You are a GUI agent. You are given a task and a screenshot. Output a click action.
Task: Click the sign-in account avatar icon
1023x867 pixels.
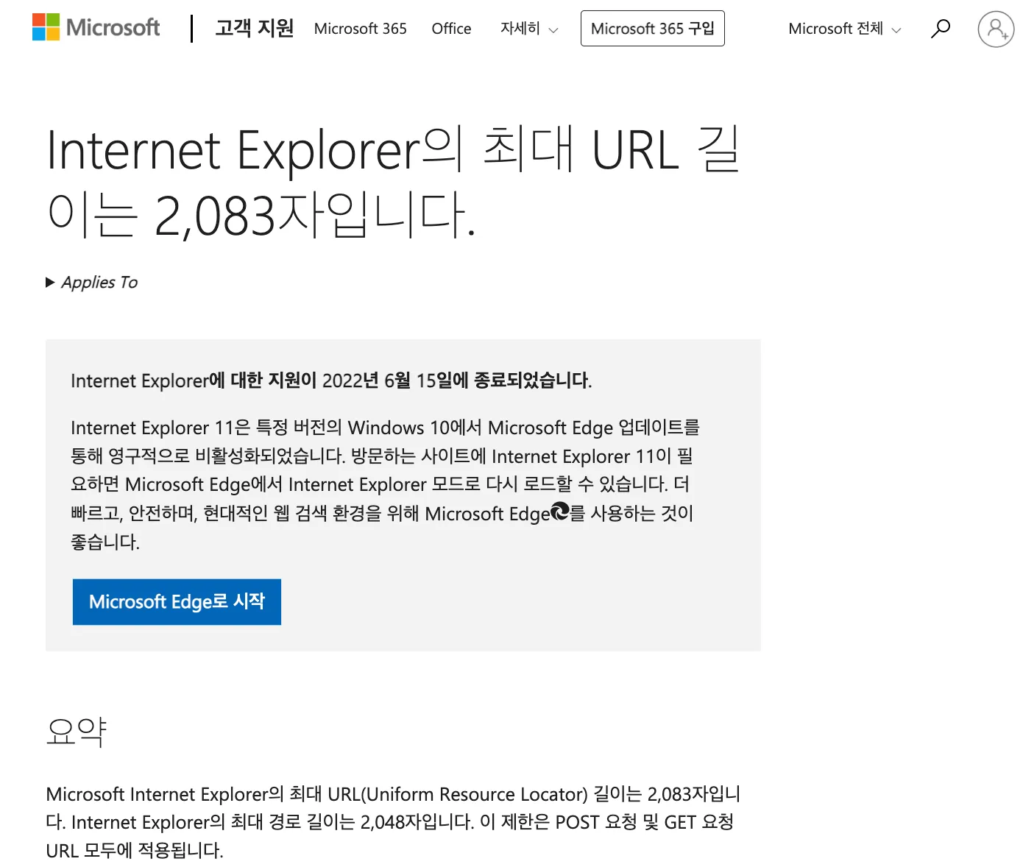pos(996,29)
